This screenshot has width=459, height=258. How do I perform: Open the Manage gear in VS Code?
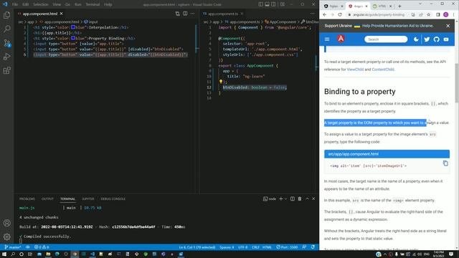(x=6, y=236)
